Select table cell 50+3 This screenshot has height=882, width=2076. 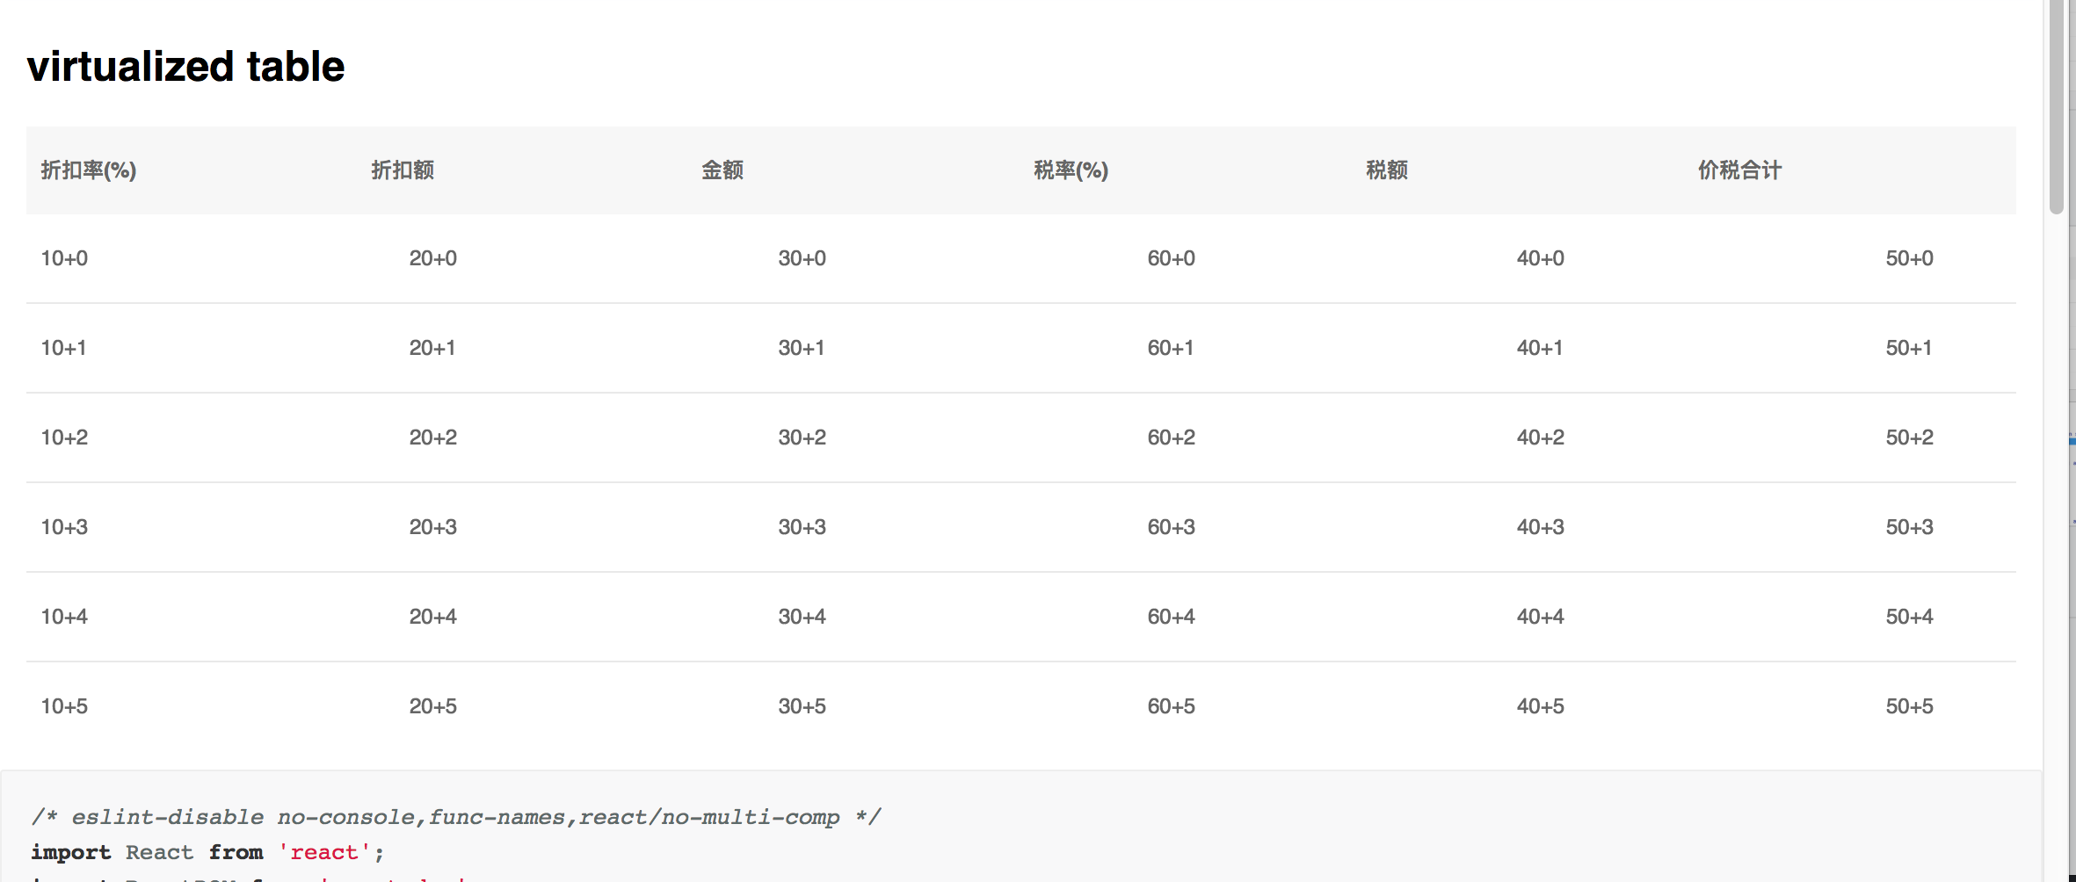(x=1910, y=527)
